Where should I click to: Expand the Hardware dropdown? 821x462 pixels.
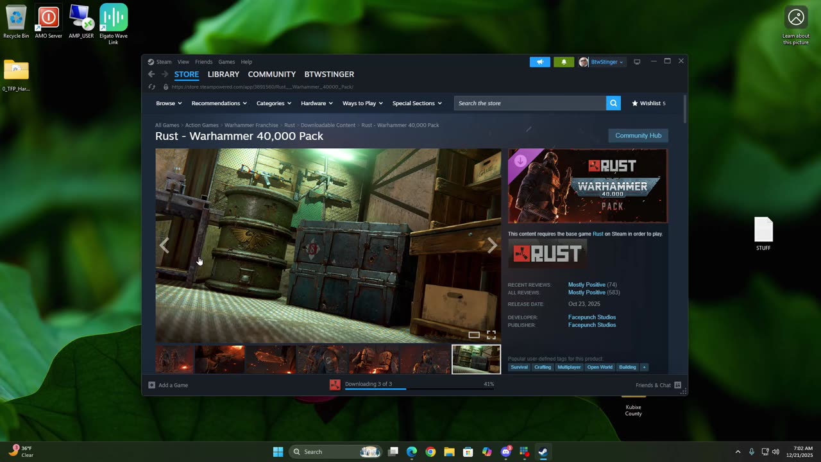[x=317, y=103]
